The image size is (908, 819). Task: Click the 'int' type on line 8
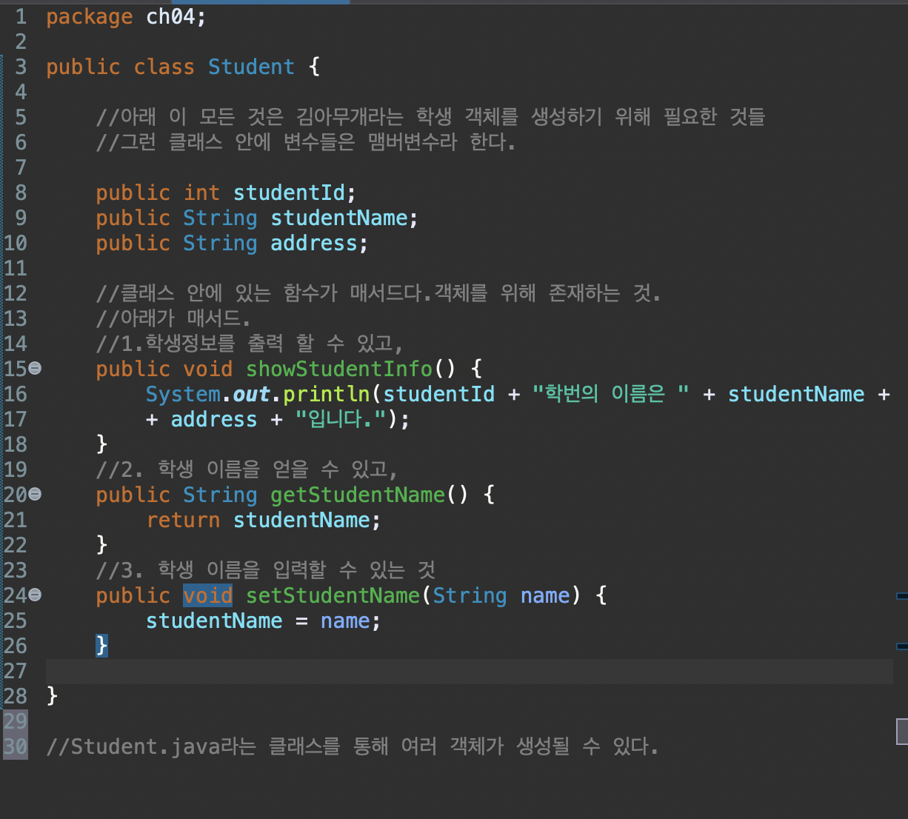(201, 193)
